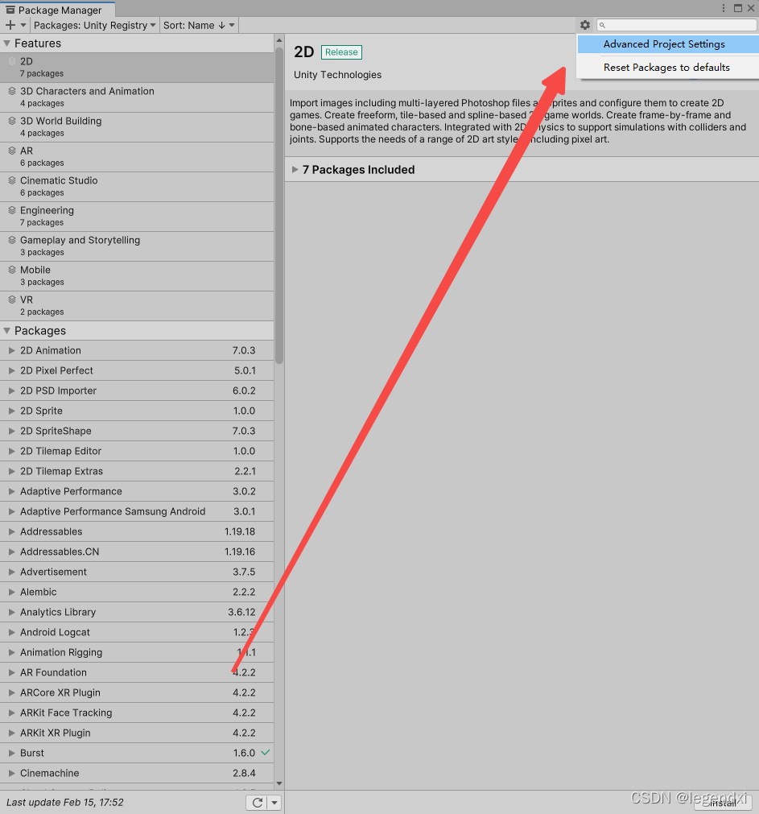
Task: Click the Gameplay and Storytelling feature icon
Action: (x=12, y=240)
